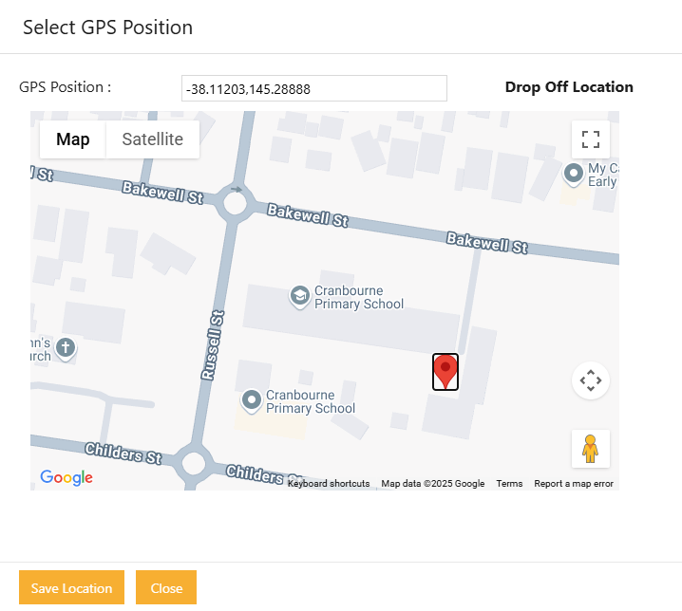
Task: Select lower Cranbourne Primary School place pin
Action: coord(252,400)
